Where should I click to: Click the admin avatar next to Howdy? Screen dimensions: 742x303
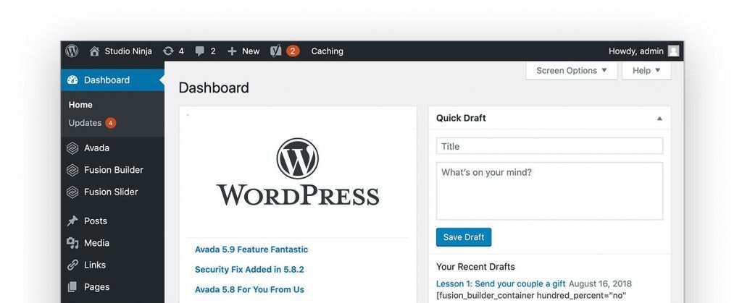[673, 51]
